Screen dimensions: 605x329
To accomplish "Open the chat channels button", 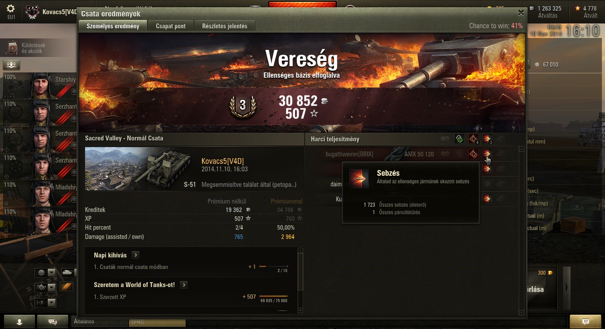I will point(53,321).
